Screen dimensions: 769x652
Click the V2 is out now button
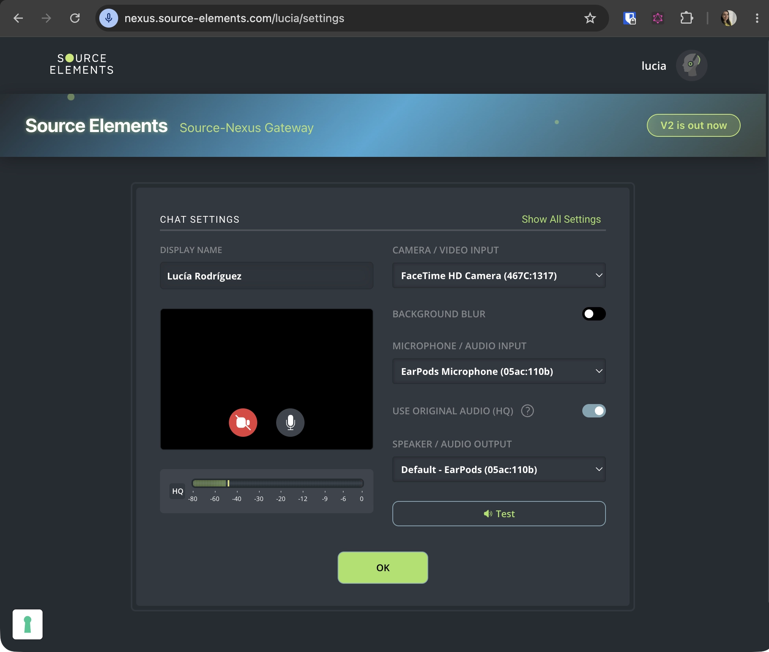(x=693, y=125)
